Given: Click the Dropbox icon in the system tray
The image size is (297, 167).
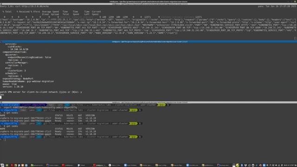Looking at the screenshot, I should (245, 165).
